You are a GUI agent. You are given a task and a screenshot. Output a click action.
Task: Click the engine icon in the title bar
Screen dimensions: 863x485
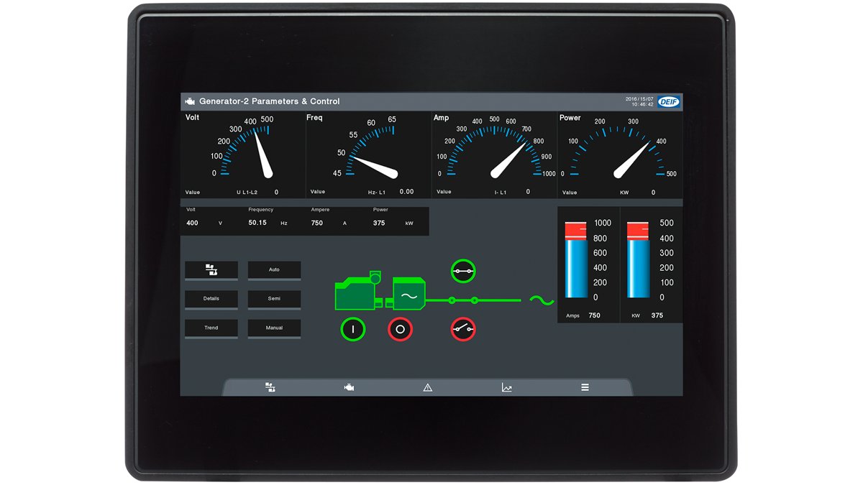click(x=190, y=101)
